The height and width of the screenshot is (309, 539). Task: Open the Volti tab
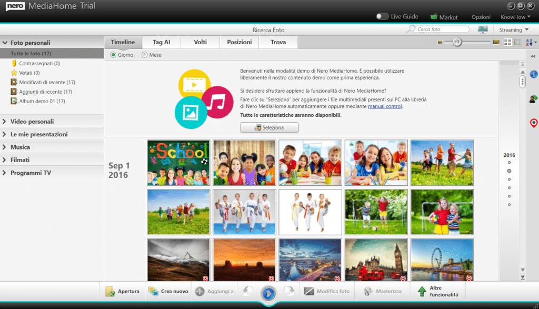click(200, 42)
